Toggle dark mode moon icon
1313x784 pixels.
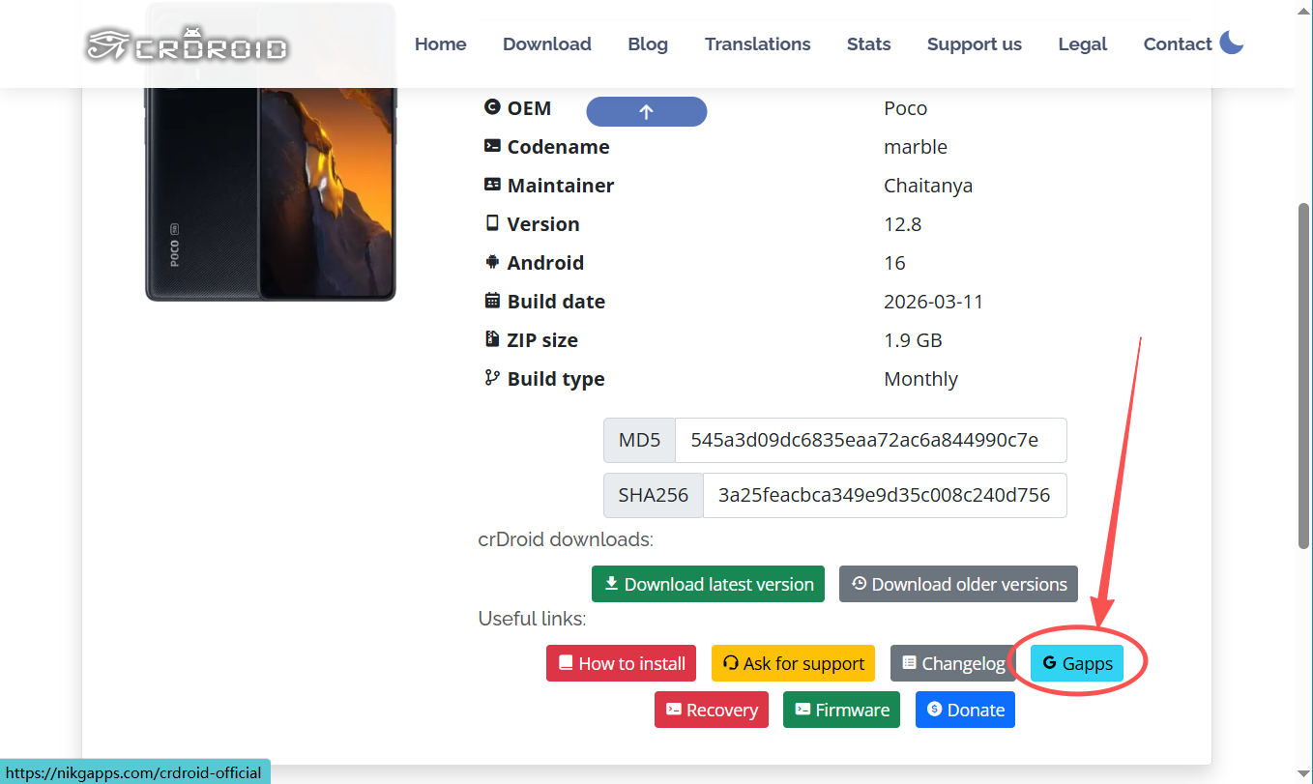(x=1231, y=43)
